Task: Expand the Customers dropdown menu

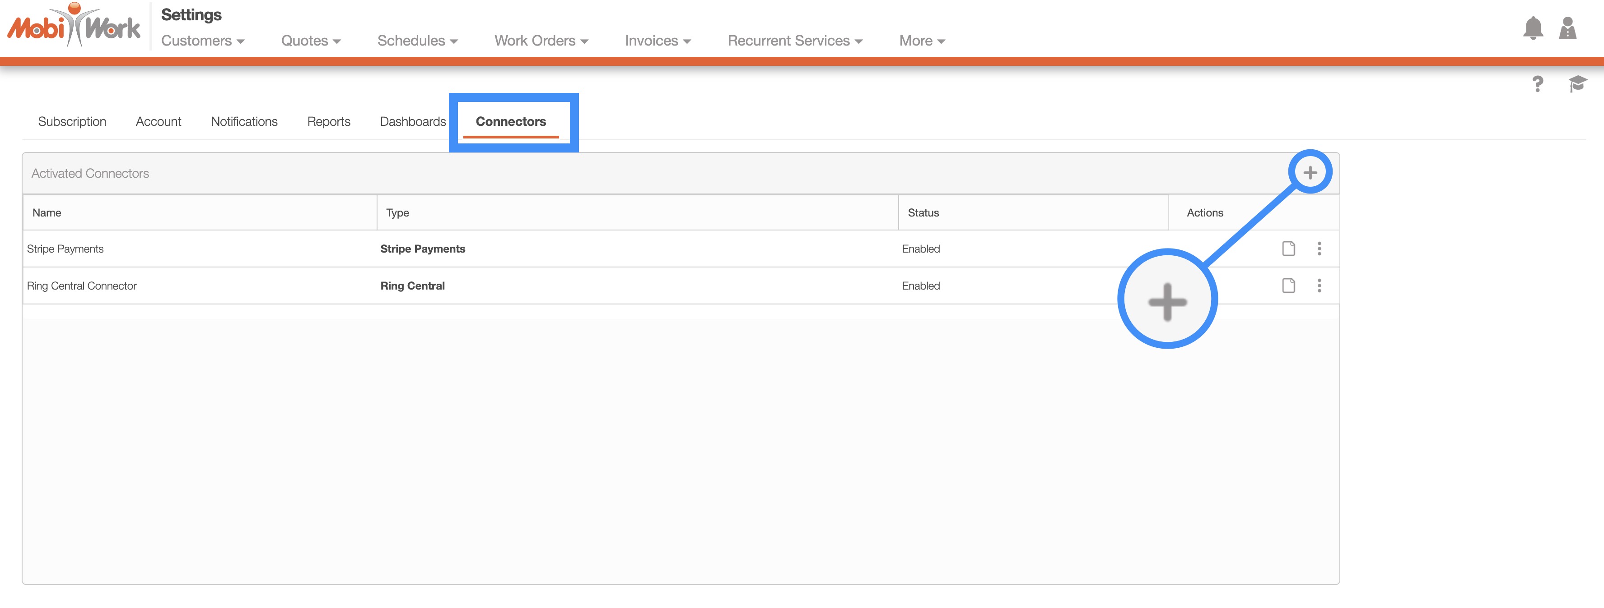Action: [x=202, y=41]
